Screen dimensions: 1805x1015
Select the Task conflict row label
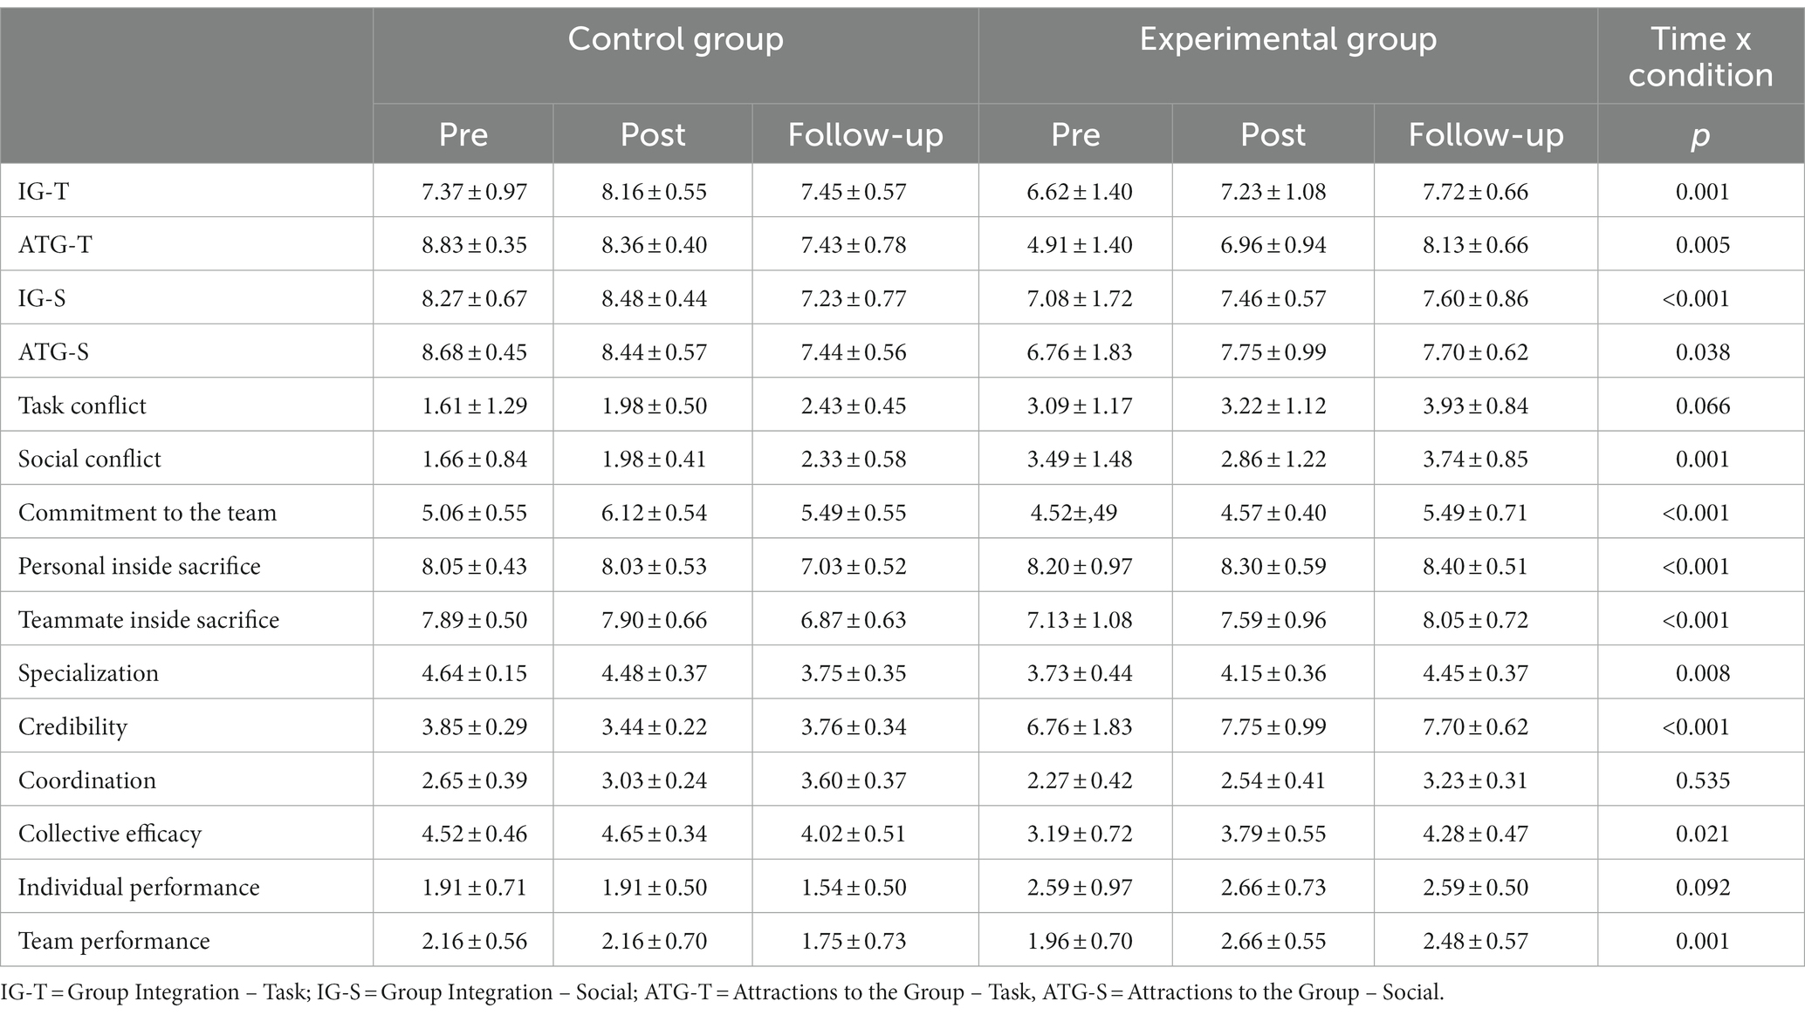click(x=82, y=405)
